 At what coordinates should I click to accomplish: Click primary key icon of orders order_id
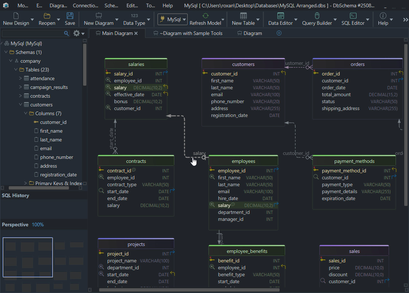316,73
